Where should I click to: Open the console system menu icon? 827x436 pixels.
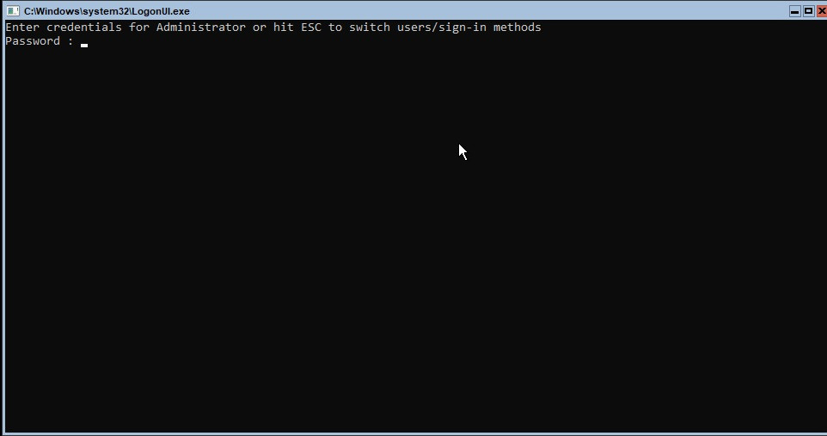[13, 11]
